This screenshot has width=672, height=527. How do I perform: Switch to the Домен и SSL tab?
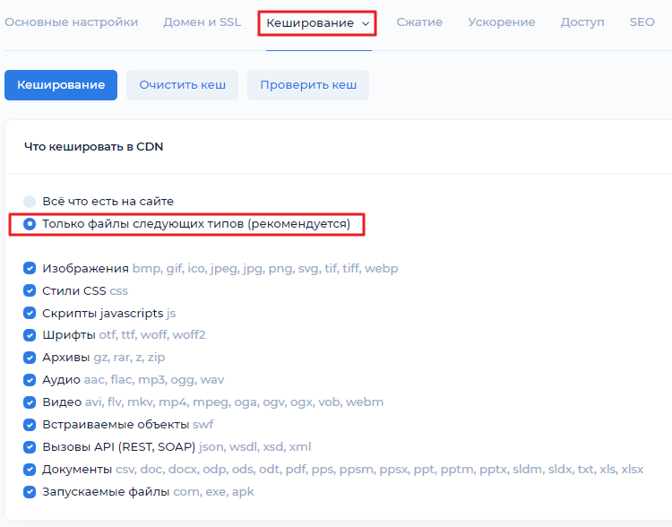[202, 22]
